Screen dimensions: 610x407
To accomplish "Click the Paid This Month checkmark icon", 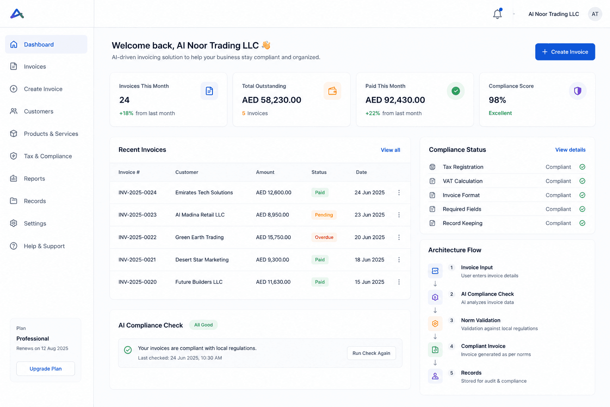I will [x=456, y=91].
